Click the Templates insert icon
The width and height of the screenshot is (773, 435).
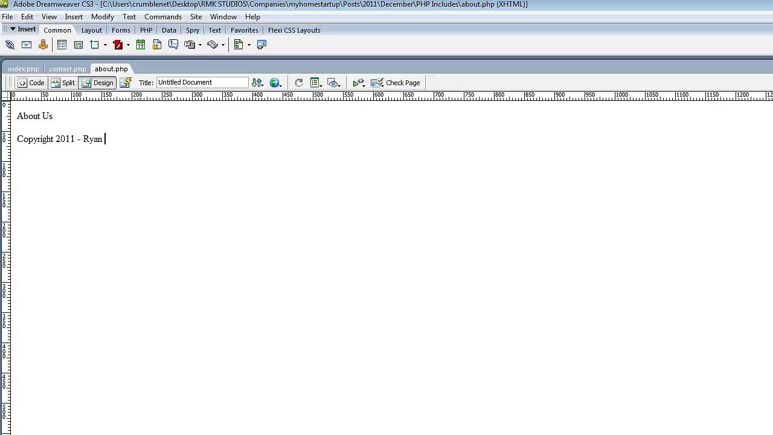coord(239,45)
